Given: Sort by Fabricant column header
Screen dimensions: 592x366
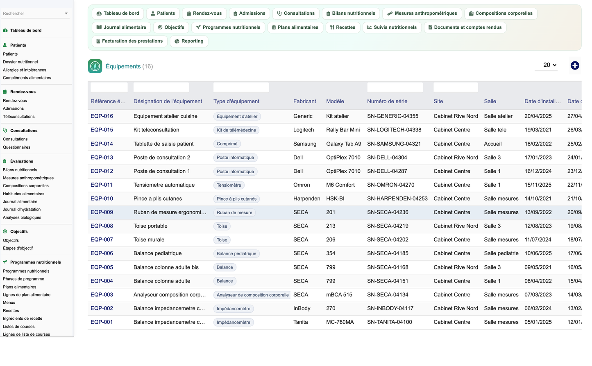Looking at the screenshot, I should (x=304, y=102).
